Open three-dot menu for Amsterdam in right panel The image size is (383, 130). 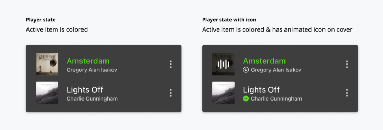[x=347, y=64]
